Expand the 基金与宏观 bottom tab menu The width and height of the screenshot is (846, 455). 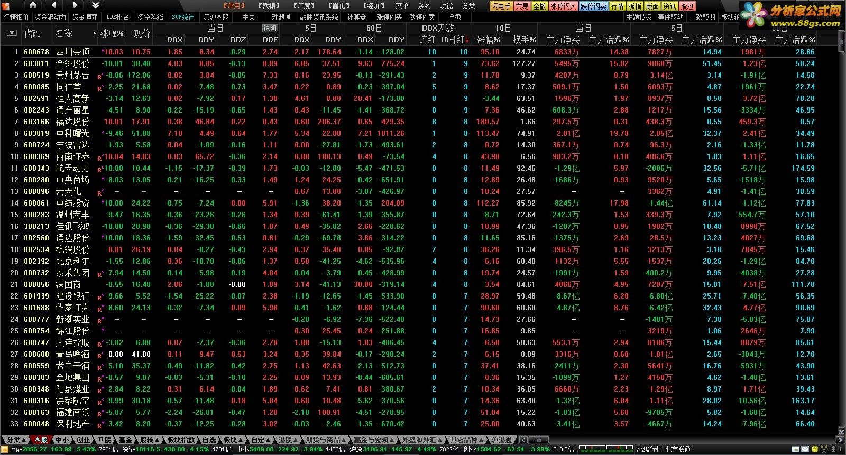pos(373,440)
